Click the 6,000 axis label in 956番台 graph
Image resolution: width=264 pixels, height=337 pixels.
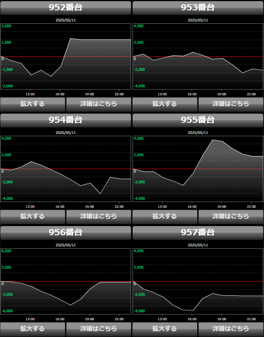6,251
